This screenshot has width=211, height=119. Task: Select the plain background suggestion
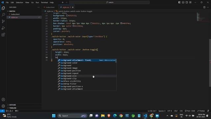click(87, 65)
